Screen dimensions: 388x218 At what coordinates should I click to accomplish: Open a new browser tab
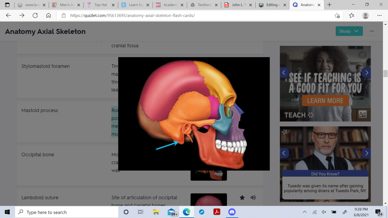pos(329,5)
